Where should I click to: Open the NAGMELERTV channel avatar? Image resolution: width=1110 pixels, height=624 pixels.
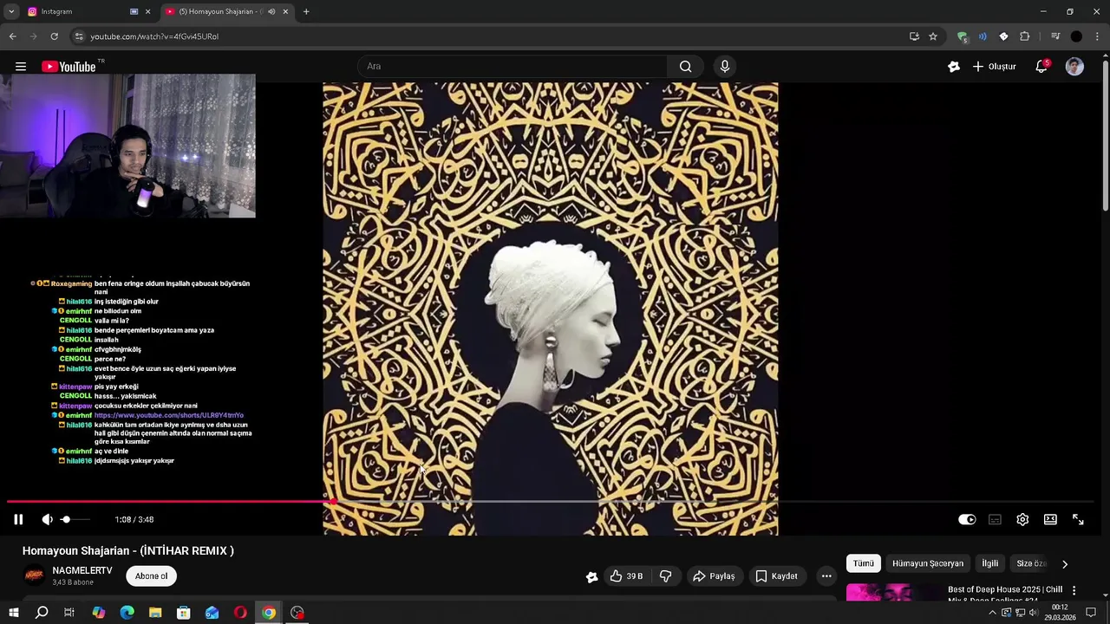tap(34, 575)
